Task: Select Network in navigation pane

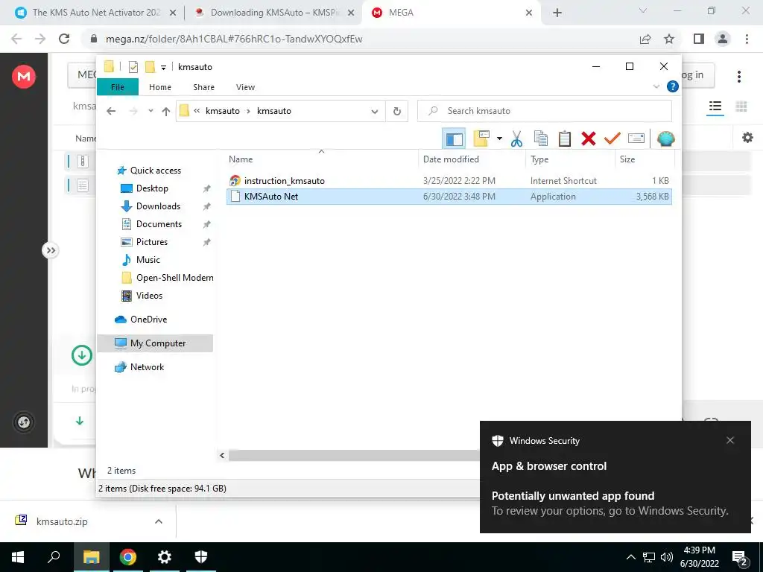Action: (147, 367)
